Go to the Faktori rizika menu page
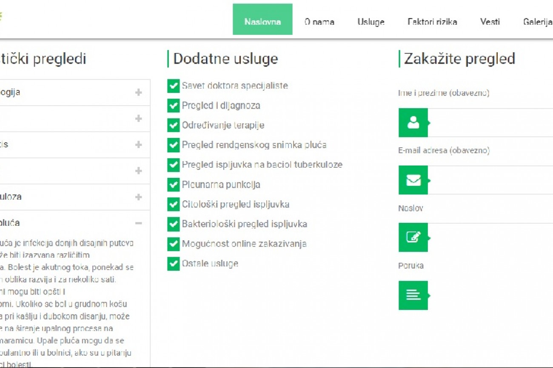This screenshot has height=368, width=553. 432,22
